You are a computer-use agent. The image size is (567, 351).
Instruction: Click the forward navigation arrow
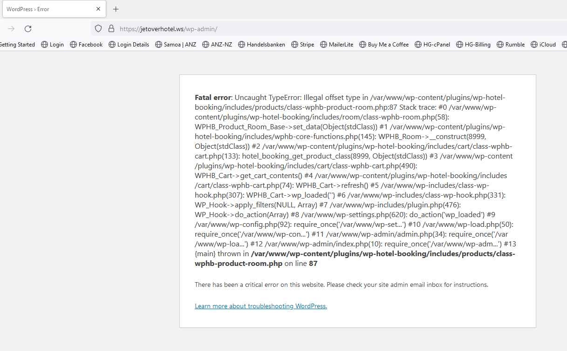[x=11, y=28]
